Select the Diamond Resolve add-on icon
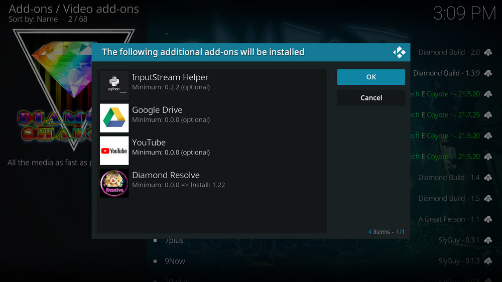Image resolution: width=502 pixels, height=282 pixels. click(x=114, y=183)
